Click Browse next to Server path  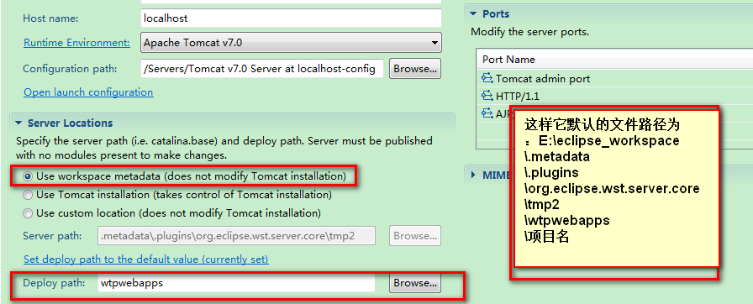tap(415, 236)
